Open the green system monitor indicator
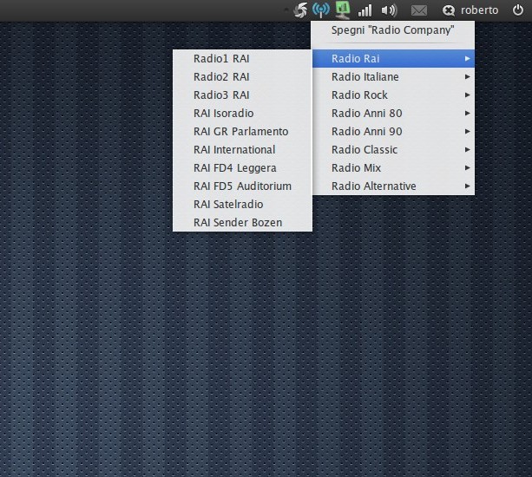 [x=343, y=10]
